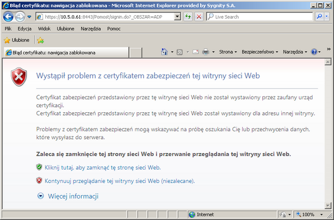Click the RSS feeds icon

[180, 52]
